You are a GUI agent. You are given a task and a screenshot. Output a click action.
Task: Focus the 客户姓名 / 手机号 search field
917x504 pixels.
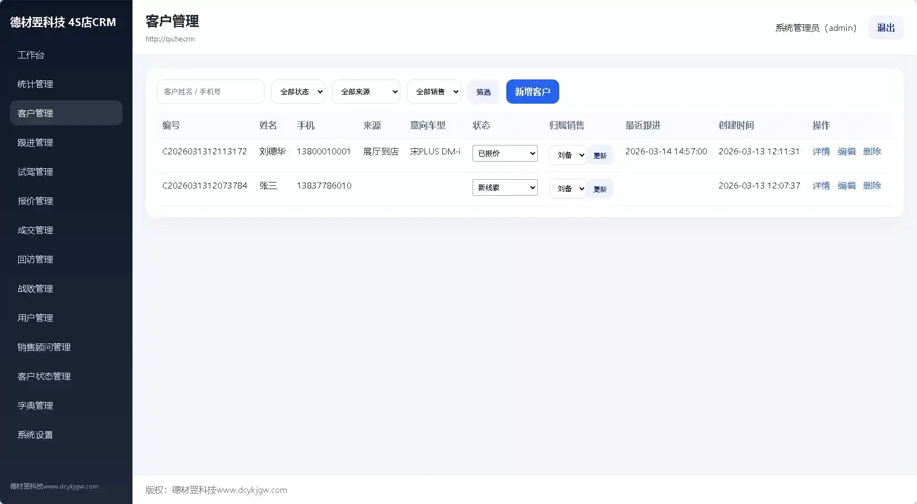click(x=210, y=92)
